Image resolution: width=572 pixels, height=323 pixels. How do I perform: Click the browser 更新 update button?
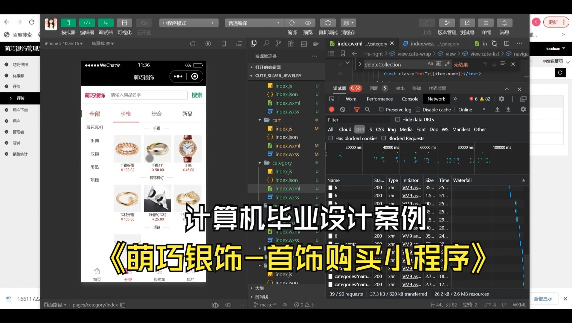tap(556, 22)
